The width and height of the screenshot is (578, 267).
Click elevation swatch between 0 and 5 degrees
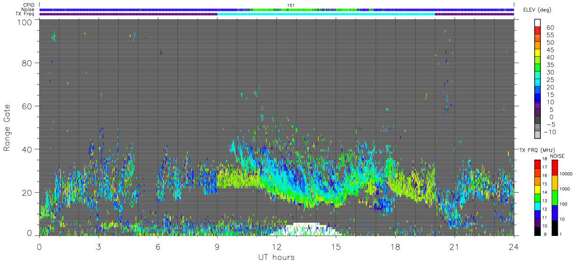(538, 112)
